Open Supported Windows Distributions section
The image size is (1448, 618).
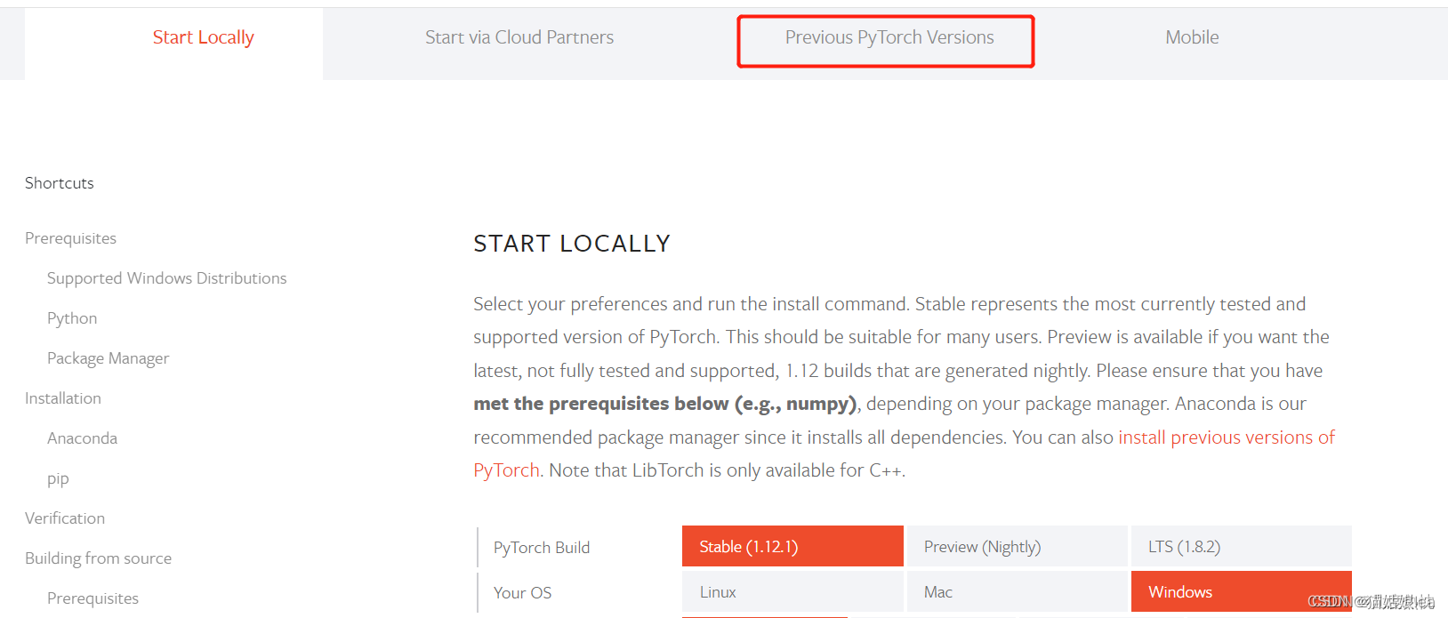click(x=166, y=277)
